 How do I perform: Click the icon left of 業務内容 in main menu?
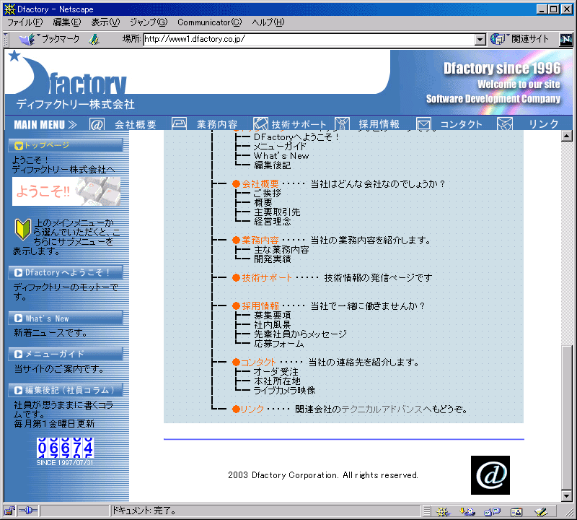click(x=179, y=123)
